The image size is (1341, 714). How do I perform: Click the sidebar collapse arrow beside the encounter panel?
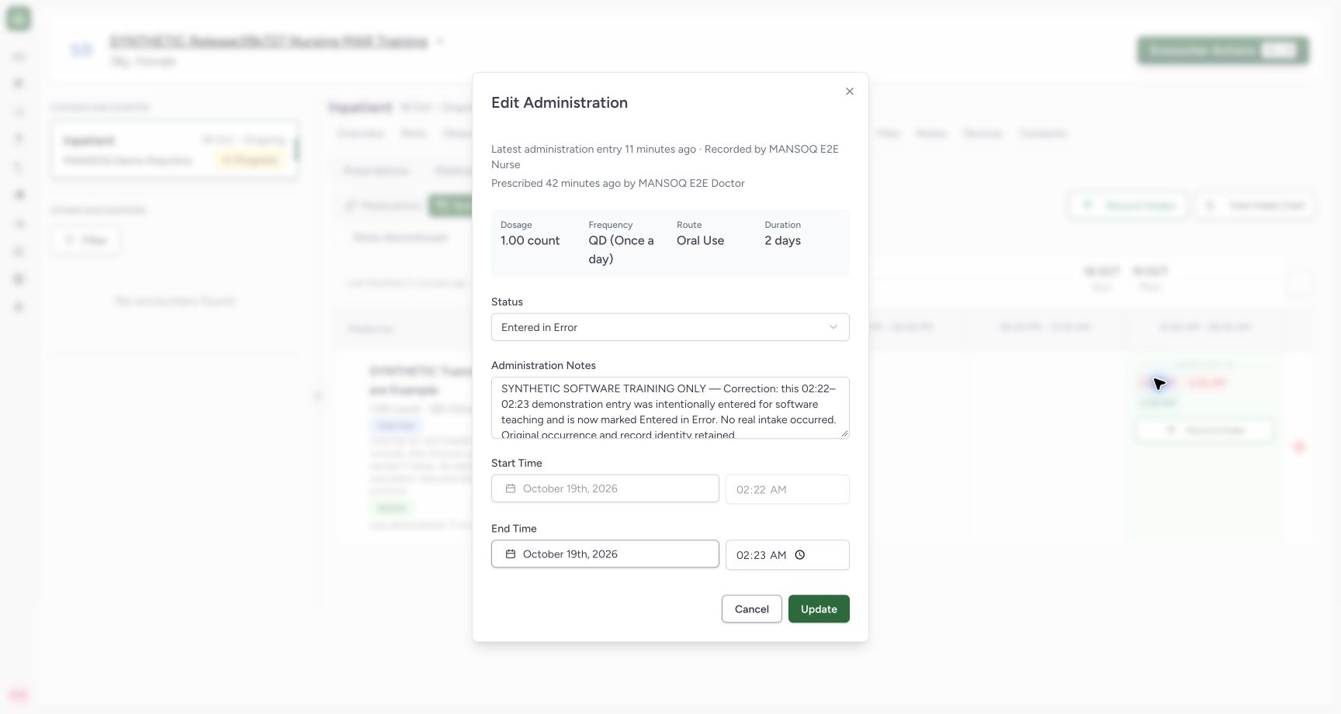point(317,396)
